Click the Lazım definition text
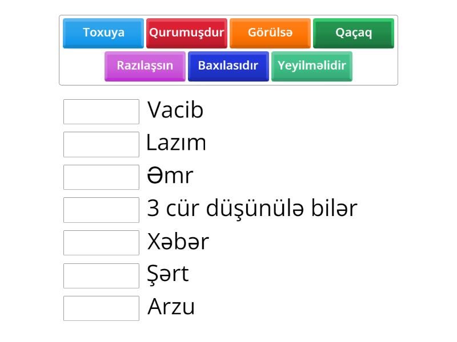The width and height of the screenshot is (457, 342). click(176, 143)
